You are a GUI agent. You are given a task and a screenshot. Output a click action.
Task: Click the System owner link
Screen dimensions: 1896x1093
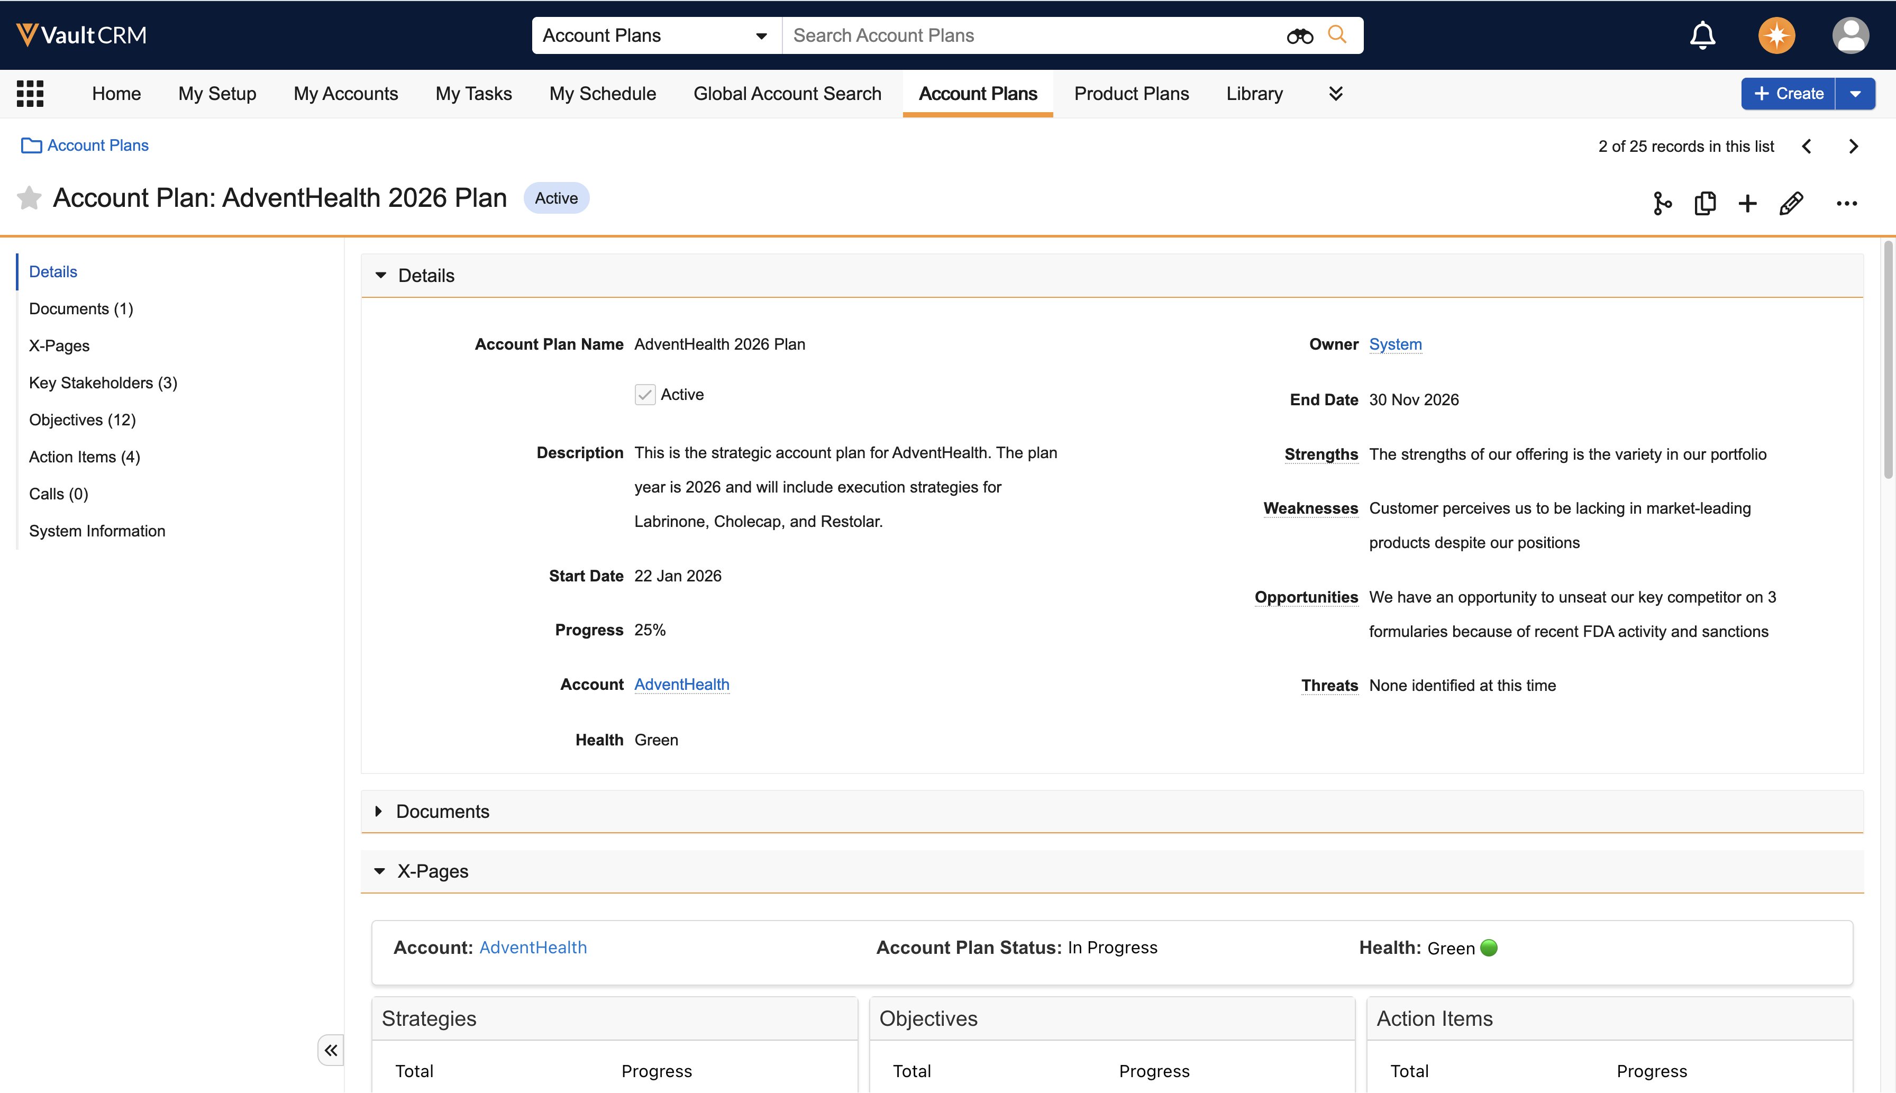[1394, 344]
